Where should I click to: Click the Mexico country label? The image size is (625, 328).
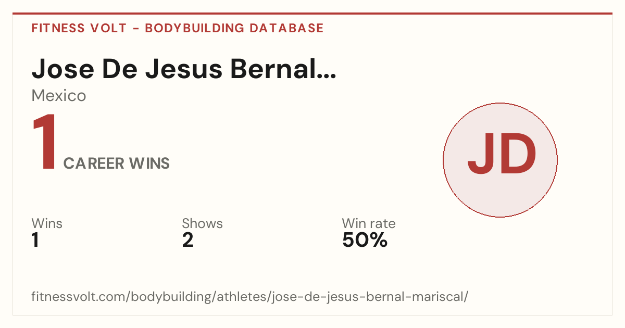click(x=59, y=96)
